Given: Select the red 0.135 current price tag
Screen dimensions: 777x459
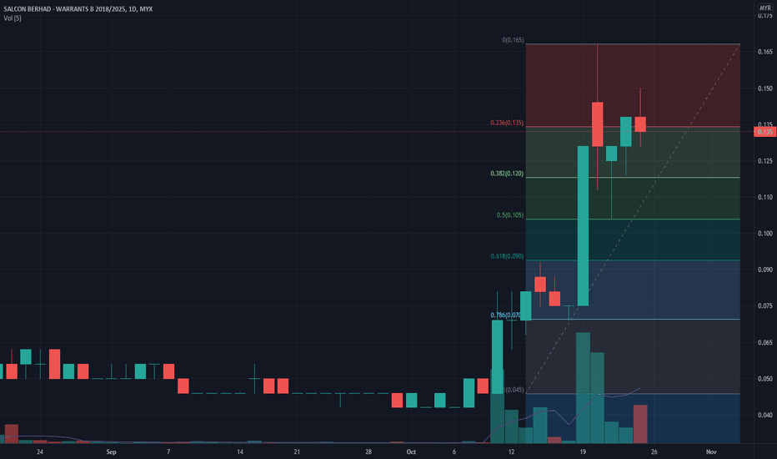Looking at the screenshot, I should pos(765,132).
